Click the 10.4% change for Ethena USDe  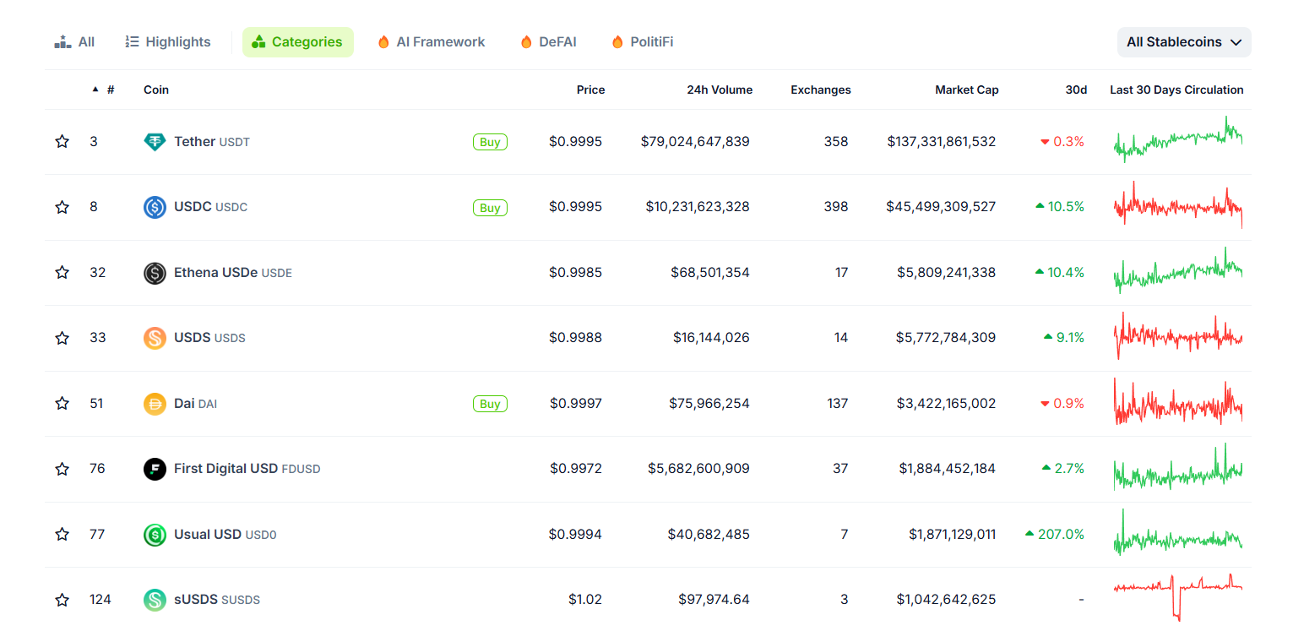1059,273
